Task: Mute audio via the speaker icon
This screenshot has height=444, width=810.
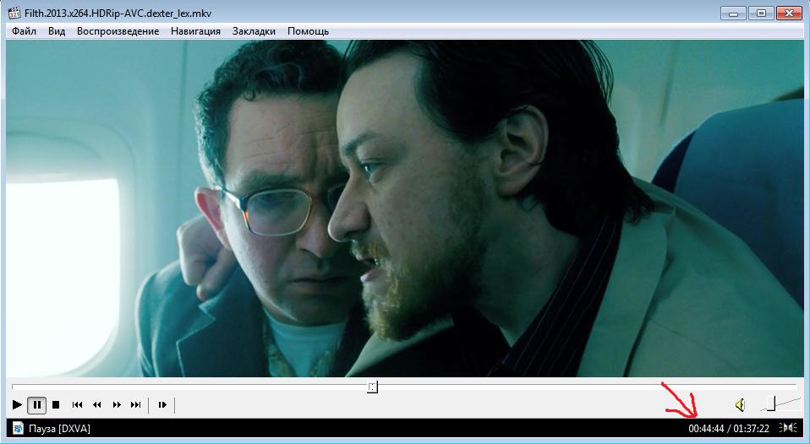Action: coord(741,405)
